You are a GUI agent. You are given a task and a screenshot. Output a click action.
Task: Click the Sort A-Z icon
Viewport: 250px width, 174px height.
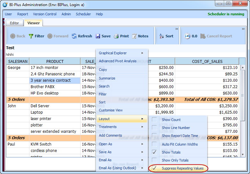tap(161, 36)
